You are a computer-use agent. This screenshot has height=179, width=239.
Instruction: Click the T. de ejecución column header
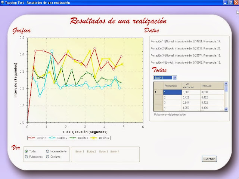pos(191,86)
